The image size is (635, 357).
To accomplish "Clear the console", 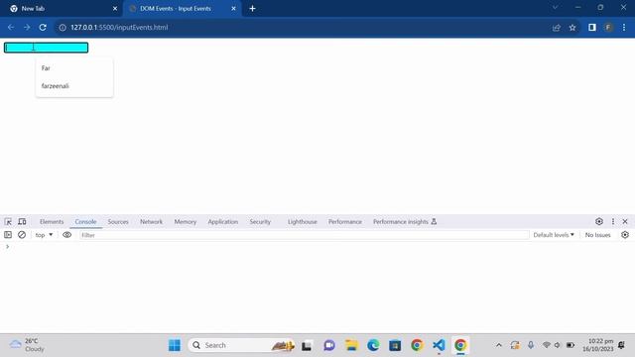I will tap(22, 235).
